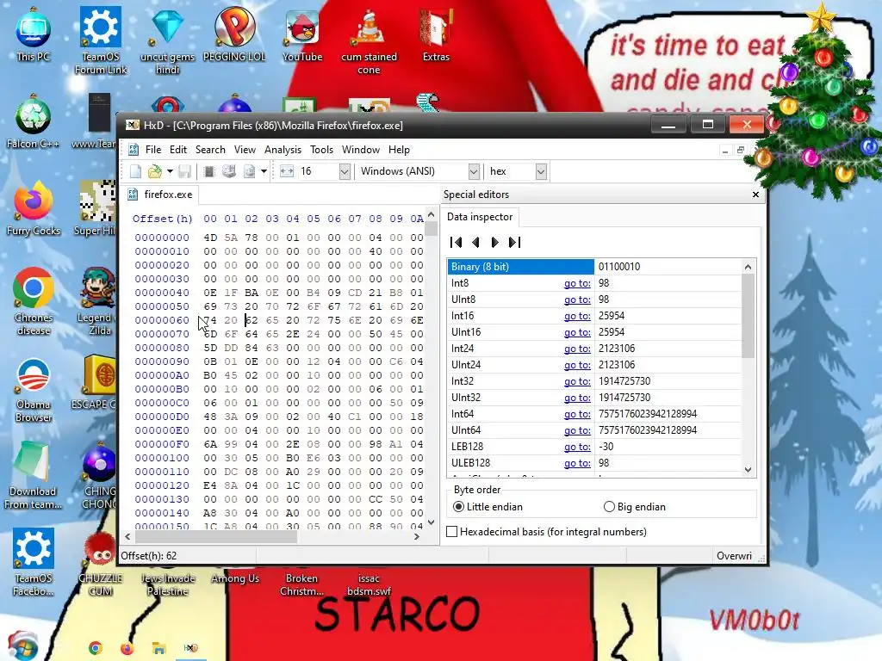
Task: Click go to link for Int32
Action: (x=577, y=381)
